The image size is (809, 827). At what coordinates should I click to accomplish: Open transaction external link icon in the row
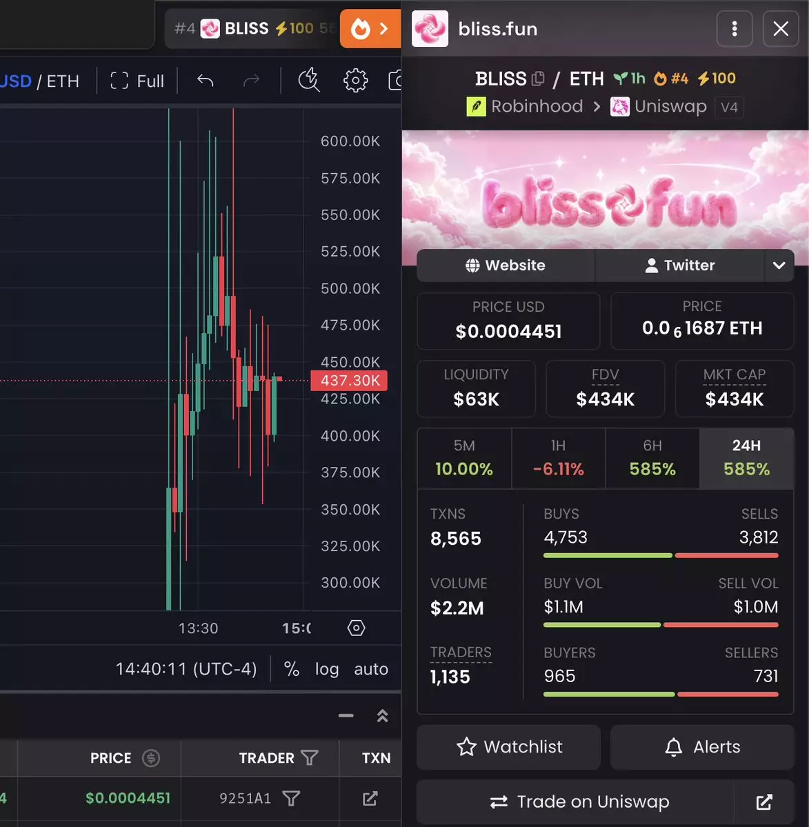370,798
